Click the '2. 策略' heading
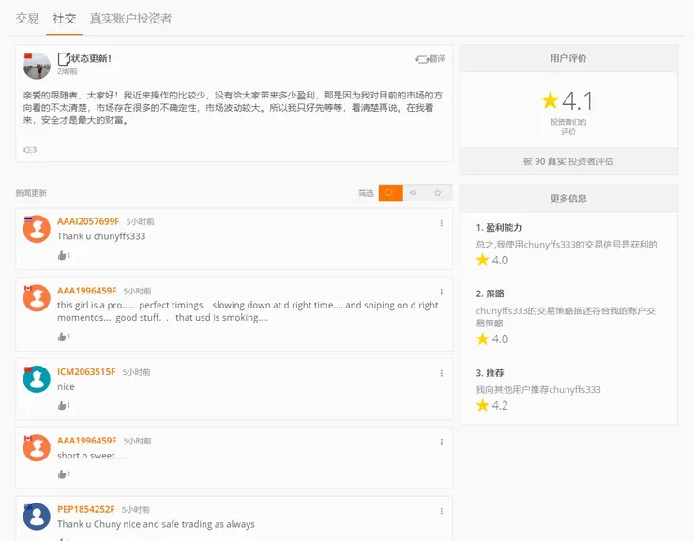The width and height of the screenshot is (694, 541). pyautogui.click(x=490, y=293)
